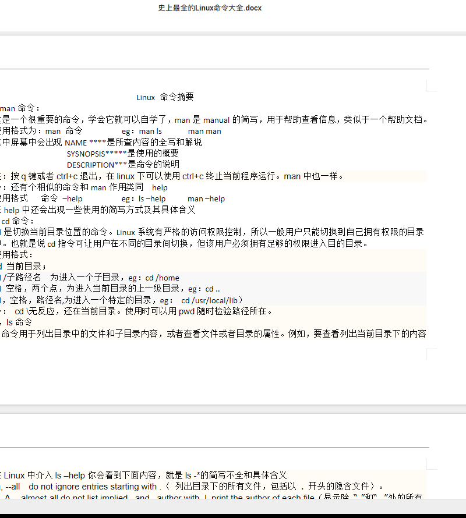
Task: Click the line "命令用于列出目录中的文件和子目录内容"
Action: 214,333
